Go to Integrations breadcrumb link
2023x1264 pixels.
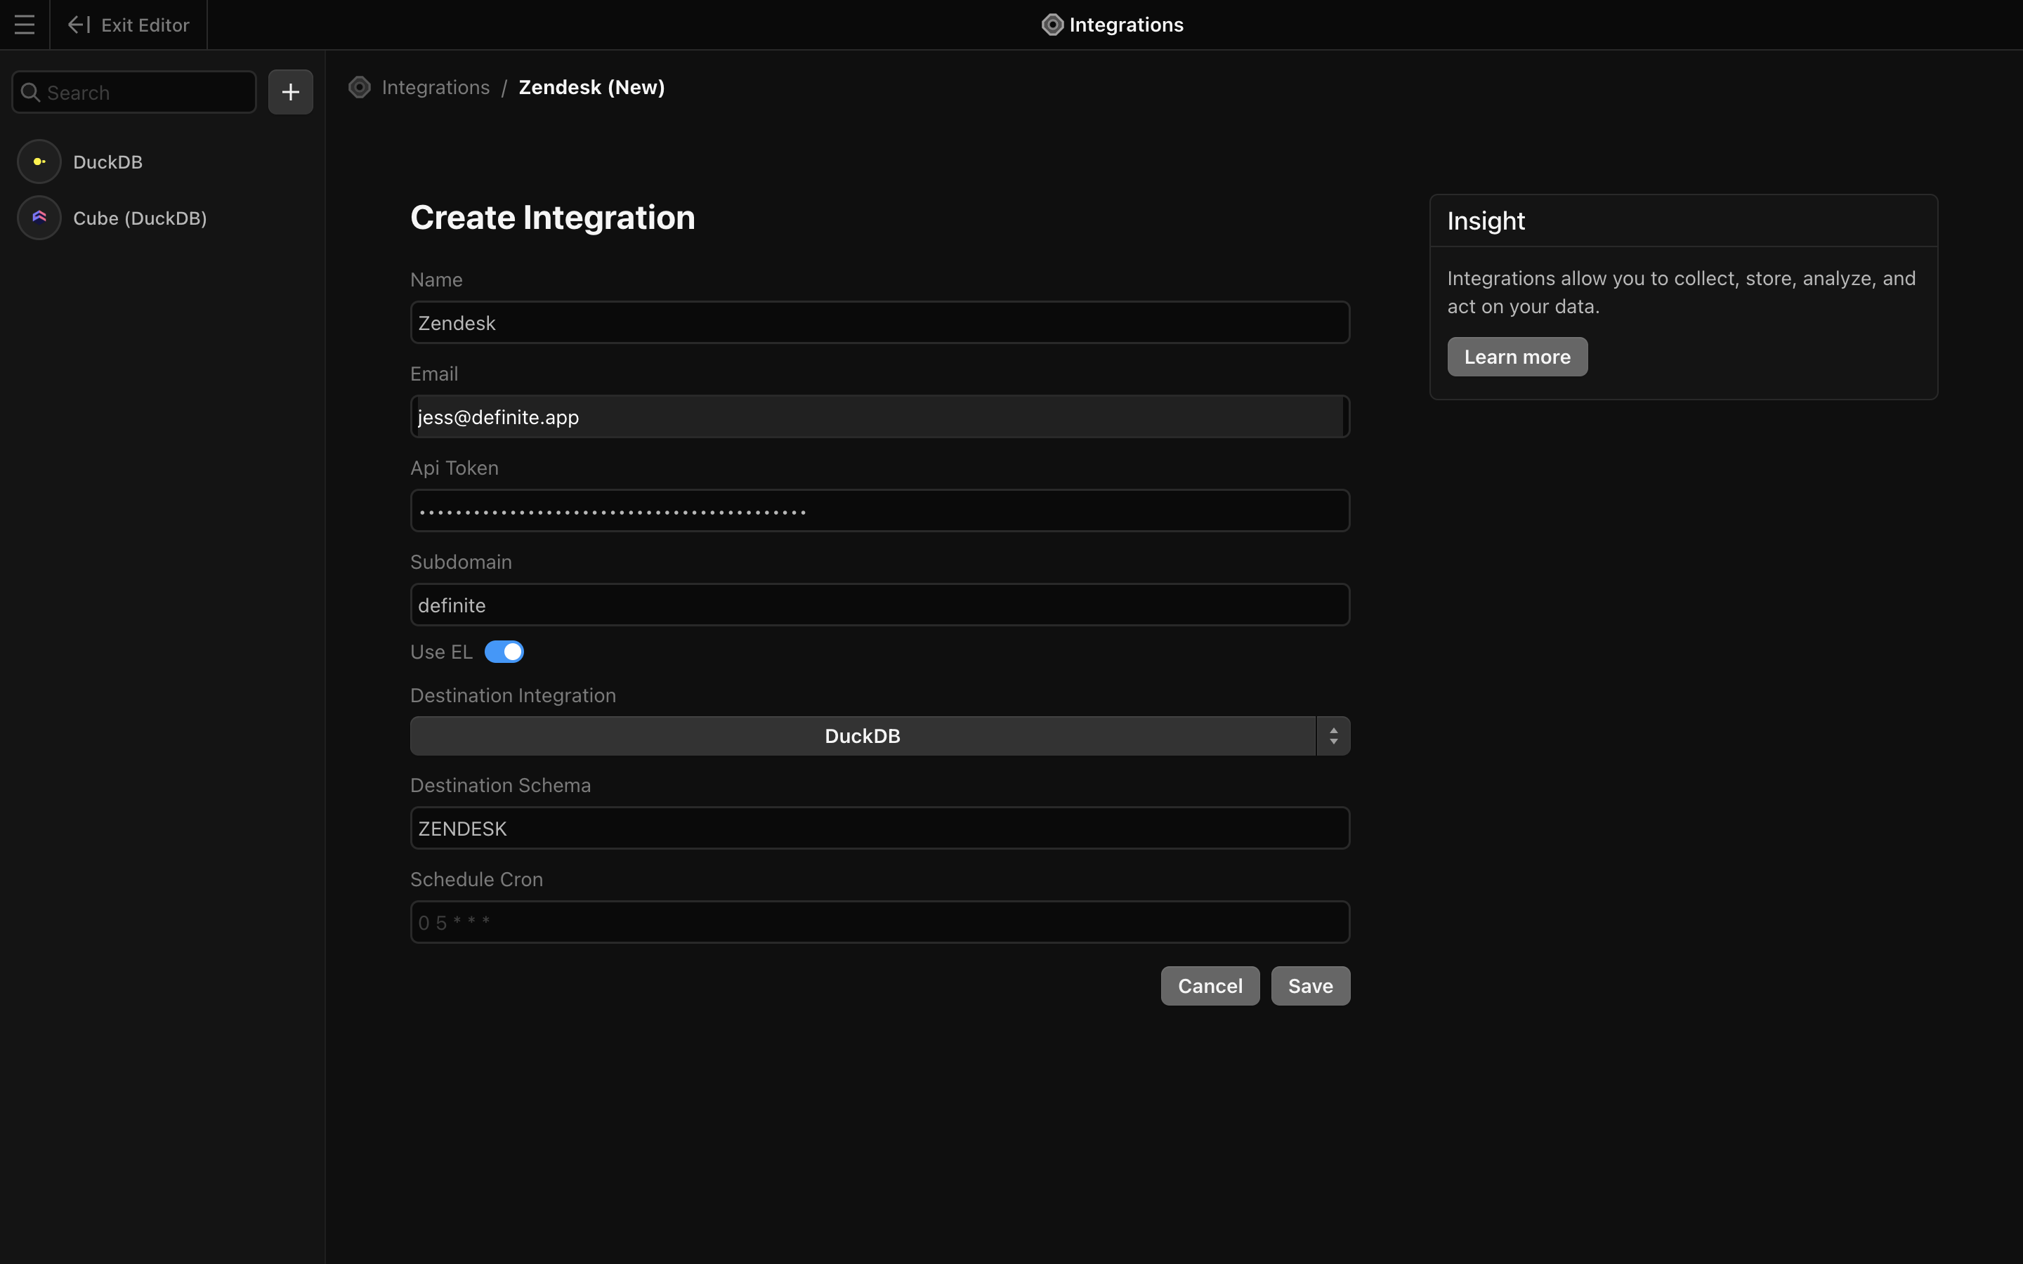(436, 88)
